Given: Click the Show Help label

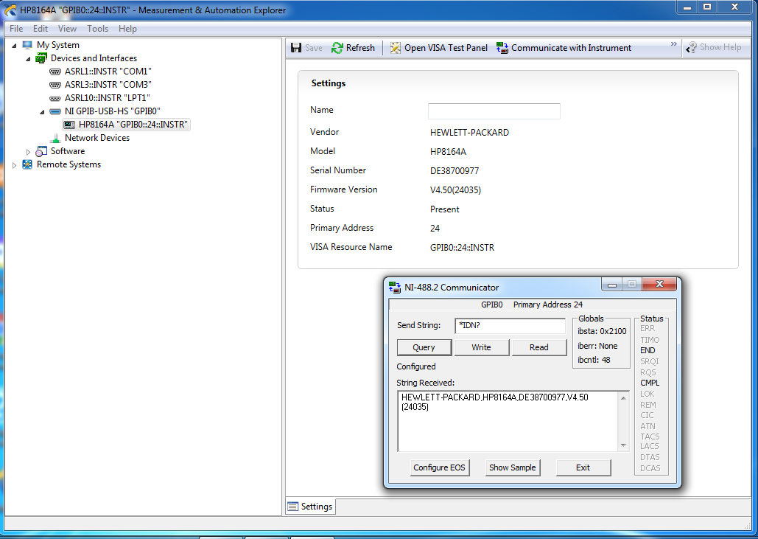Looking at the screenshot, I should [x=720, y=47].
